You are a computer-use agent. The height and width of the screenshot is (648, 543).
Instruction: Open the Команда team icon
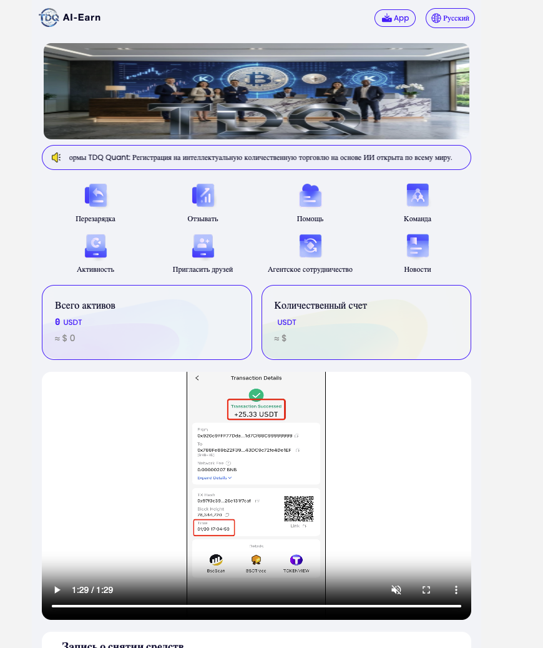418,195
